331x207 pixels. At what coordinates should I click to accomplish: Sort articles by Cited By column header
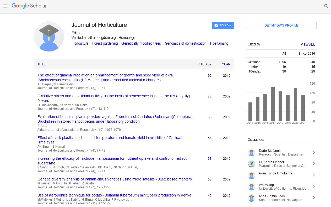pyautogui.click(x=204, y=64)
